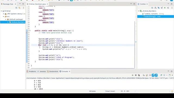Toggle Scroll Lock in the Console toolbar

coord(147,75)
